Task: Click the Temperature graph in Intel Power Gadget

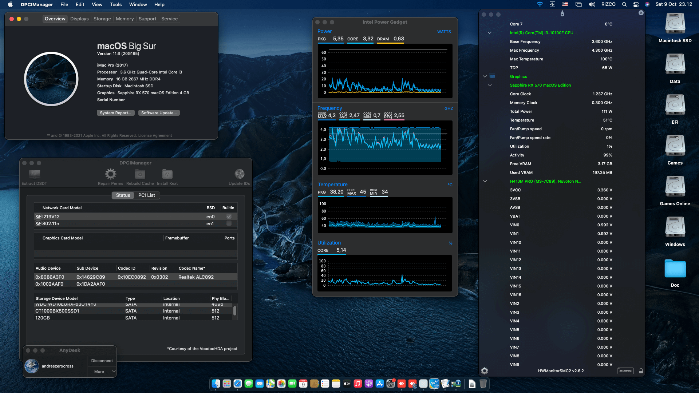Action: coord(385,215)
